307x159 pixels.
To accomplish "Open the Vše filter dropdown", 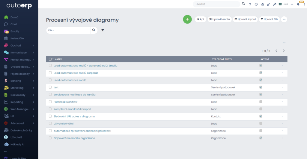I will [51, 30].
